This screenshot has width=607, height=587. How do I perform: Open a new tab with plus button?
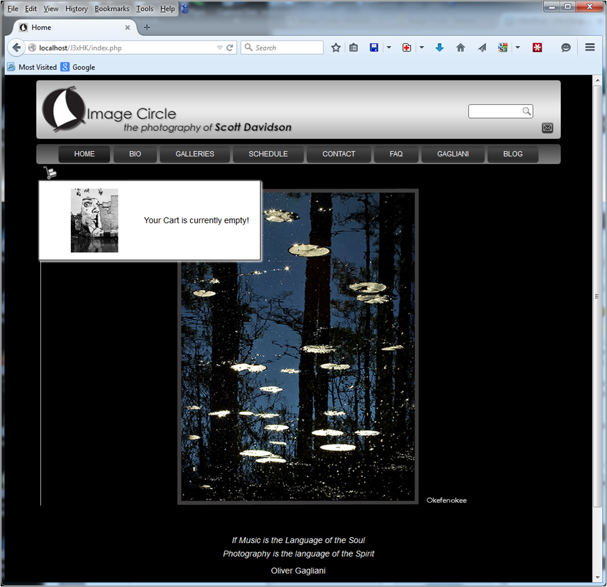pyautogui.click(x=146, y=28)
